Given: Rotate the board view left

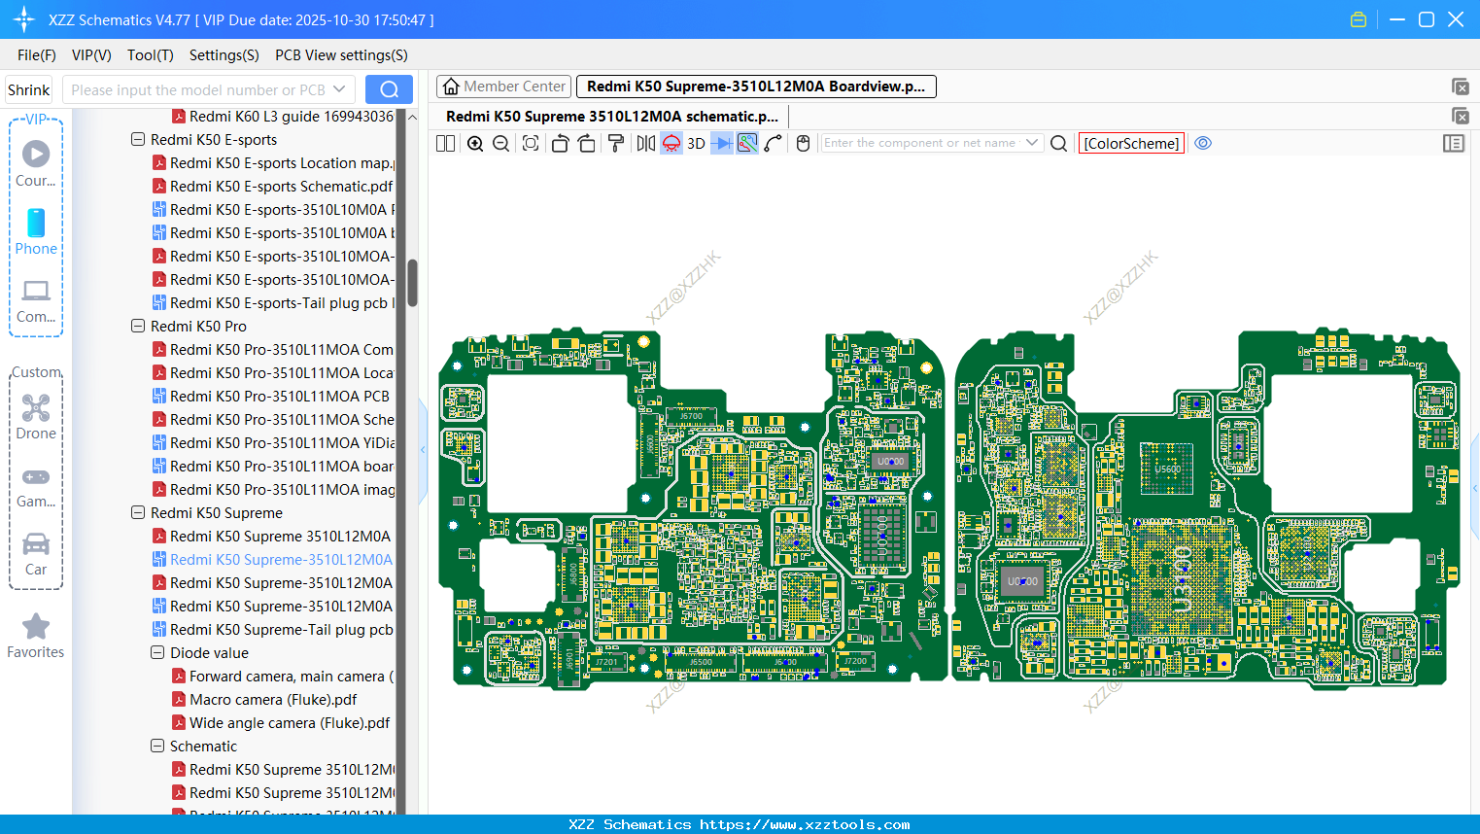Looking at the screenshot, I should pyautogui.click(x=560, y=143).
